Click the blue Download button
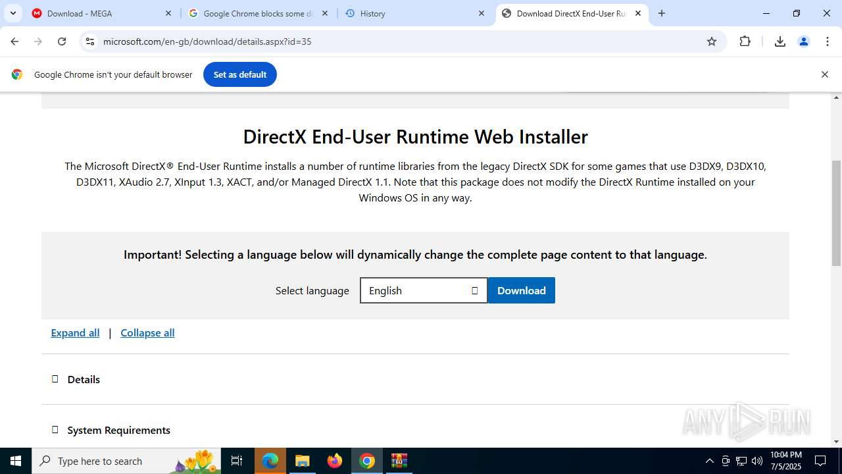 coord(522,290)
